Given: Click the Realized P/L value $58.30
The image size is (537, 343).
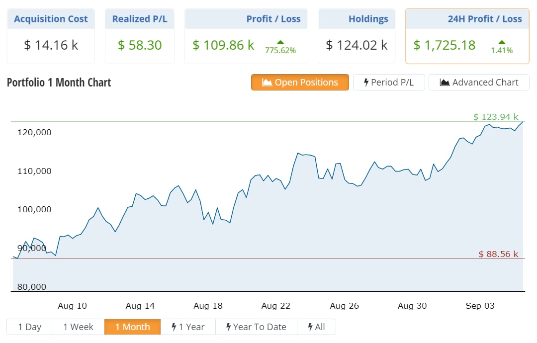Looking at the screenshot, I should click(140, 45).
